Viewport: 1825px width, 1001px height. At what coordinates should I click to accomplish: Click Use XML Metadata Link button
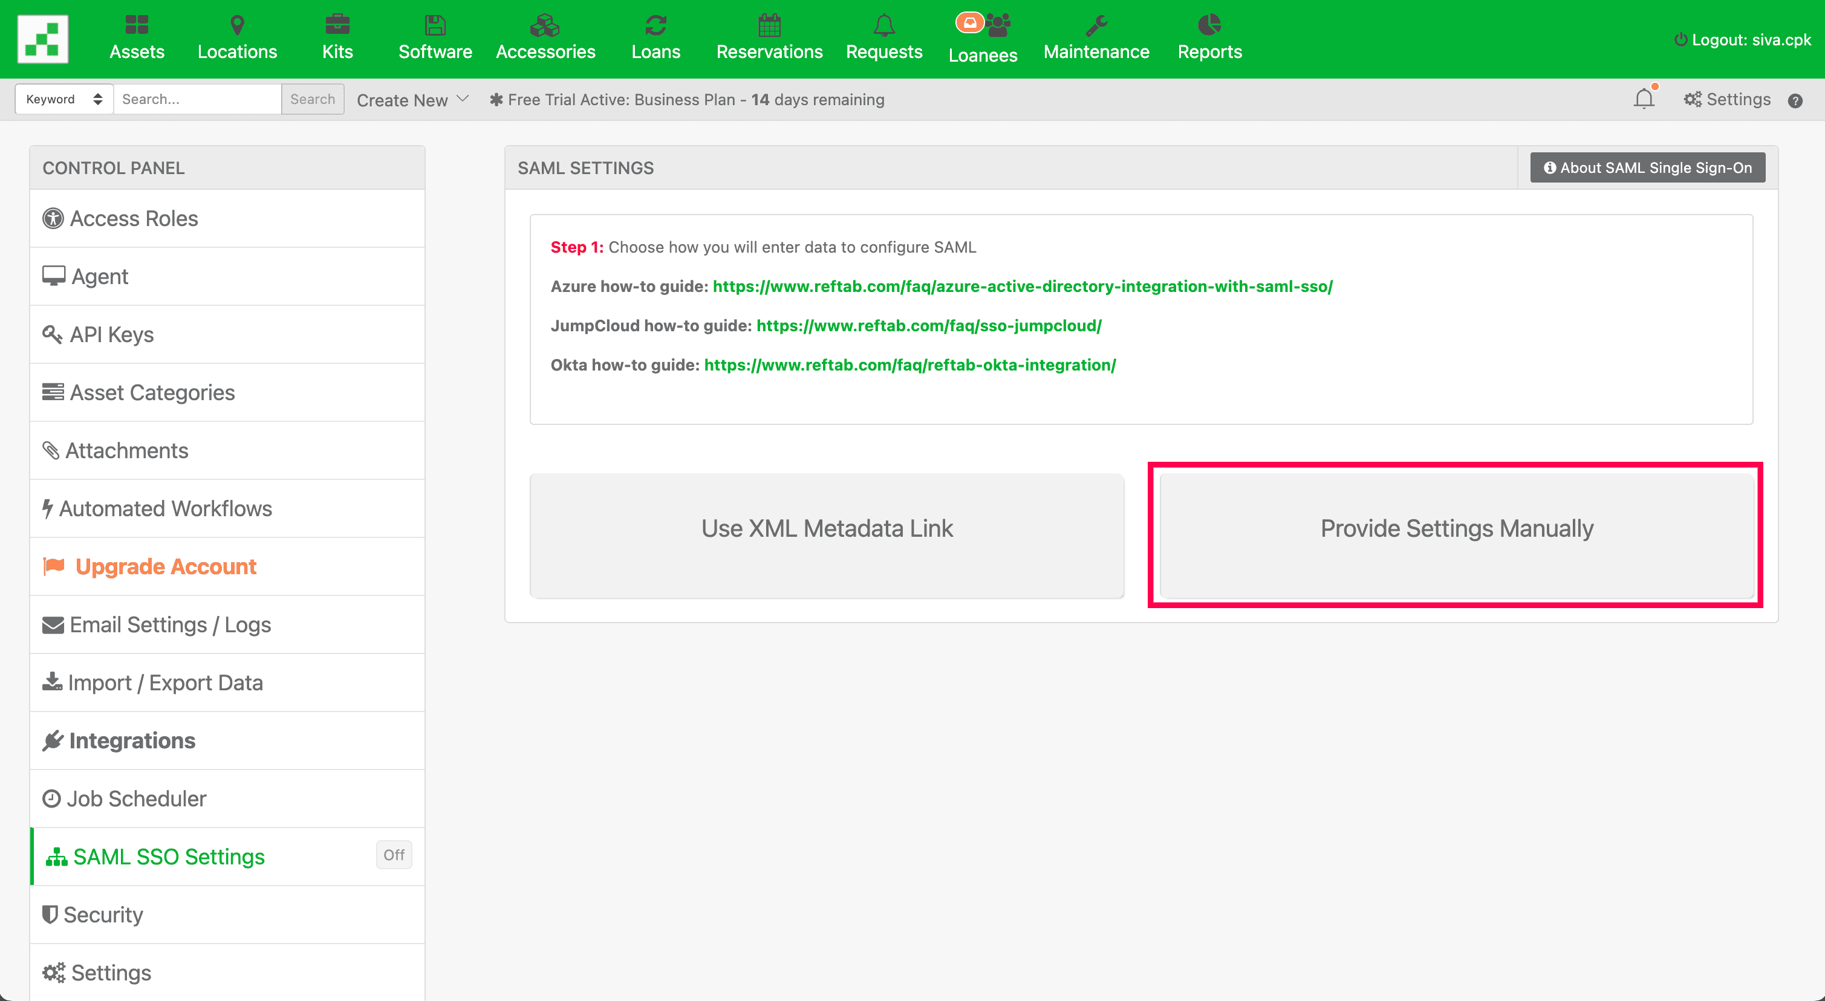coord(827,528)
